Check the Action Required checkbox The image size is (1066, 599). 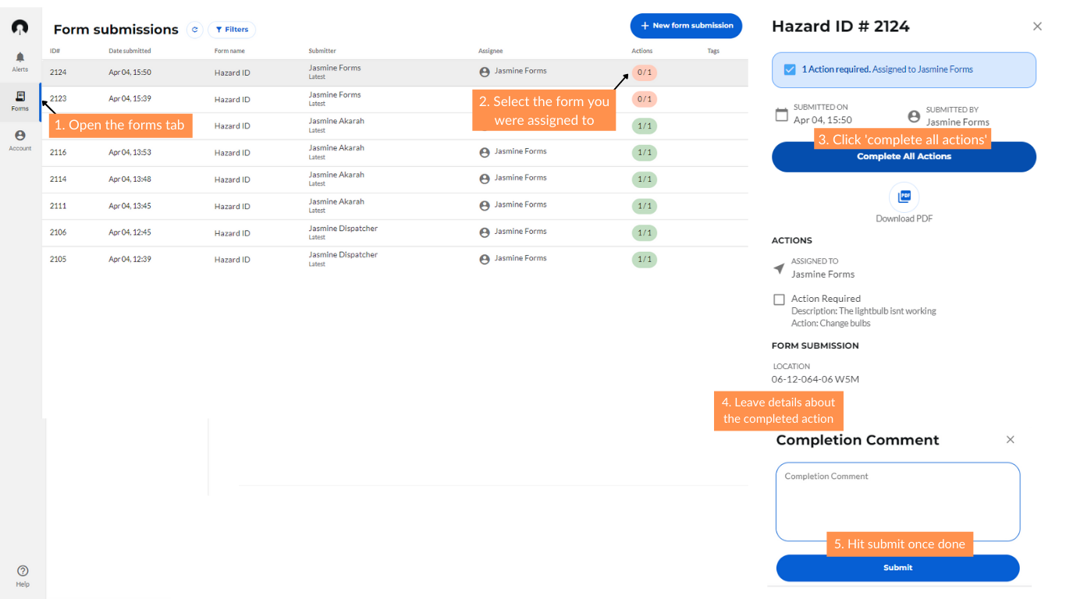[779, 299]
